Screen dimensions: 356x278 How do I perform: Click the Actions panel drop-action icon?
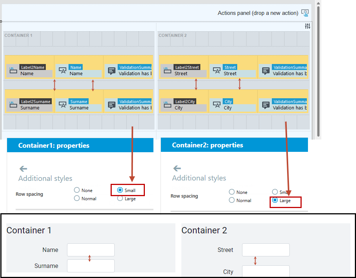tap(305, 13)
